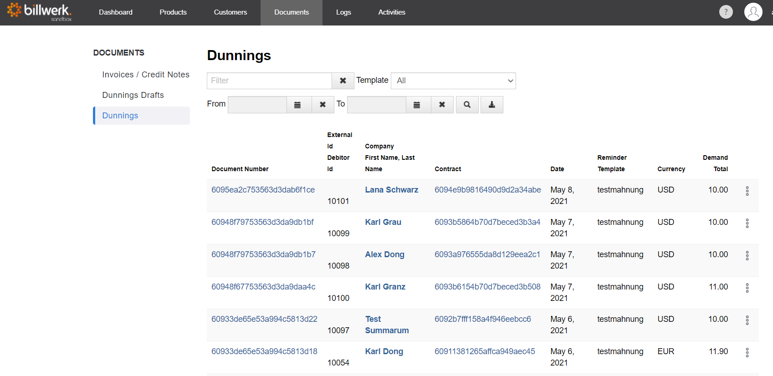
Task: Open customer Lana Schwarz
Action: point(391,190)
